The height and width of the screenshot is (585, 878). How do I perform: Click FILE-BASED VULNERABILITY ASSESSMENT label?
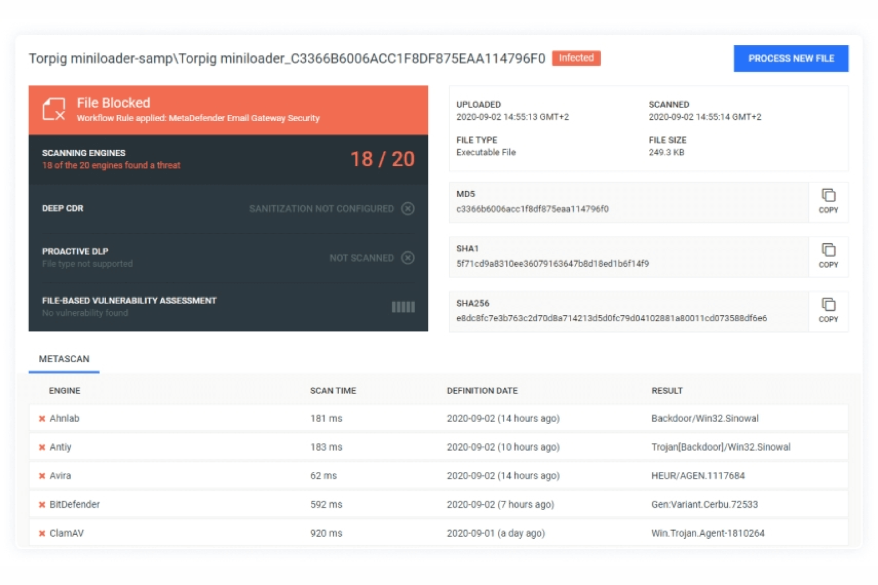(129, 300)
